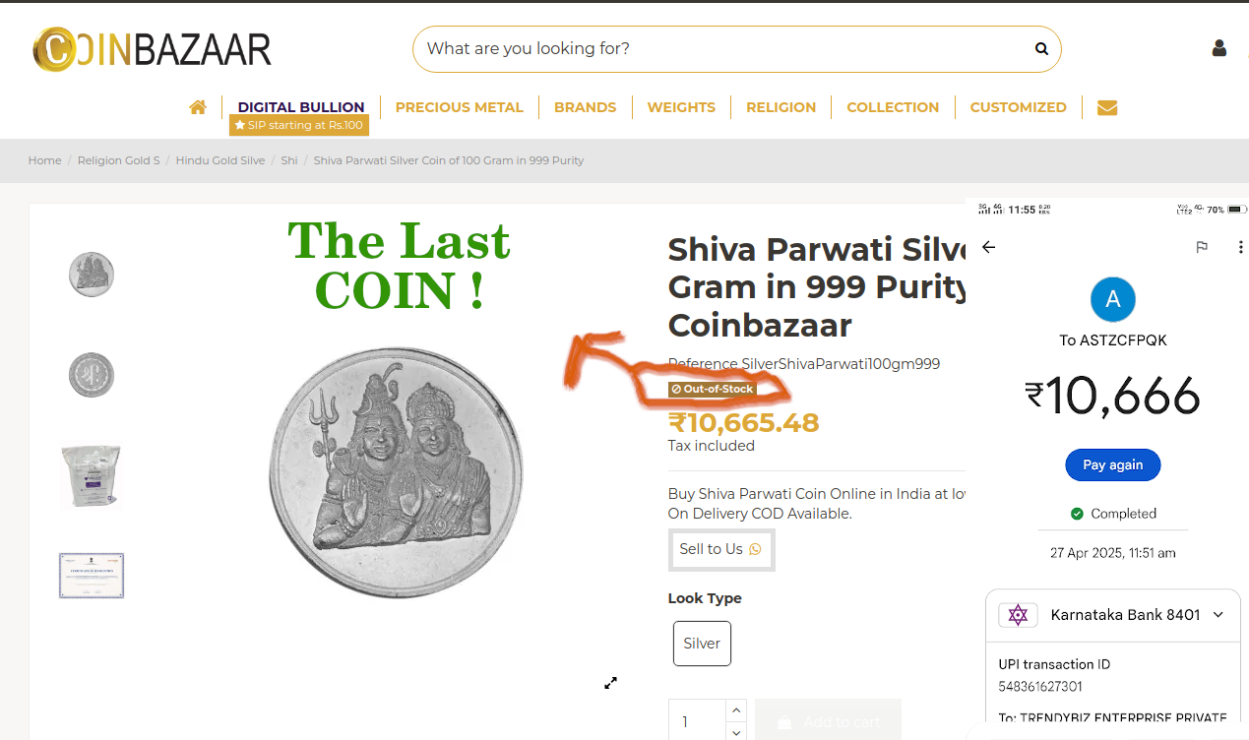Click the expand image fullscreen icon

pyautogui.click(x=610, y=682)
